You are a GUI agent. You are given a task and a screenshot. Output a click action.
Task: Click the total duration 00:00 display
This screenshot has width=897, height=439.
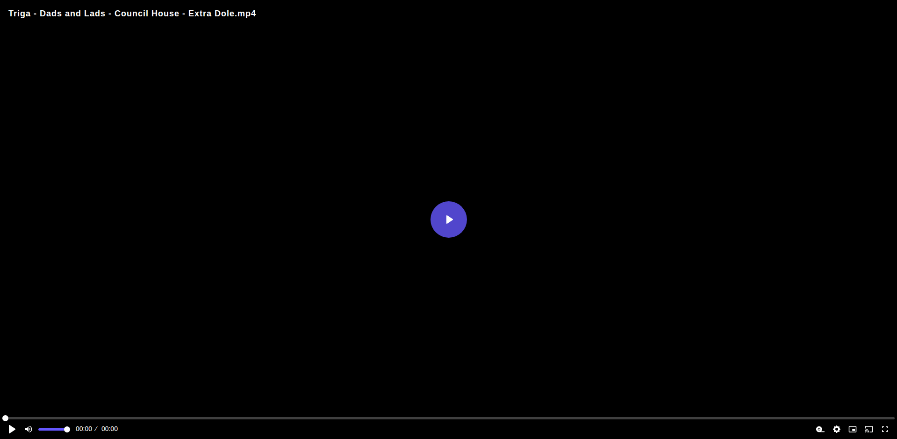109,429
